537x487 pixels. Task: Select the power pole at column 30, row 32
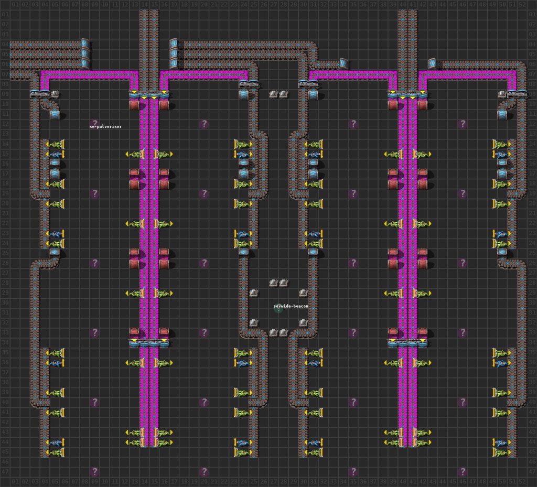(303, 322)
